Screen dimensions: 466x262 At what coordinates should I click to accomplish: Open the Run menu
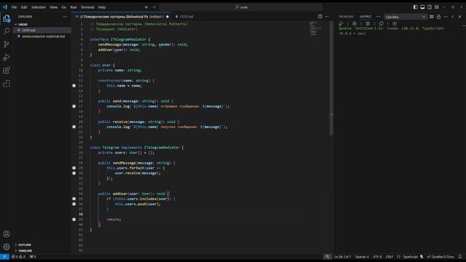74,7
